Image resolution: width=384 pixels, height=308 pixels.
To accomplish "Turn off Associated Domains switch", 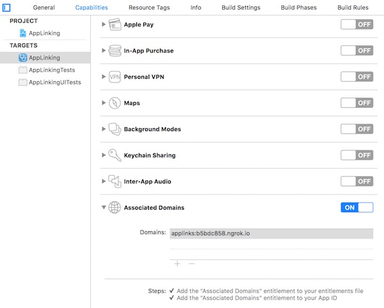I will (x=357, y=208).
